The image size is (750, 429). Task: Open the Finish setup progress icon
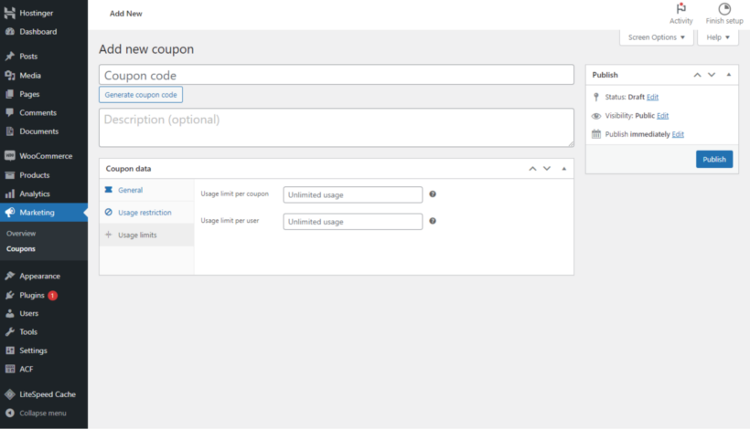coord(723,9)
